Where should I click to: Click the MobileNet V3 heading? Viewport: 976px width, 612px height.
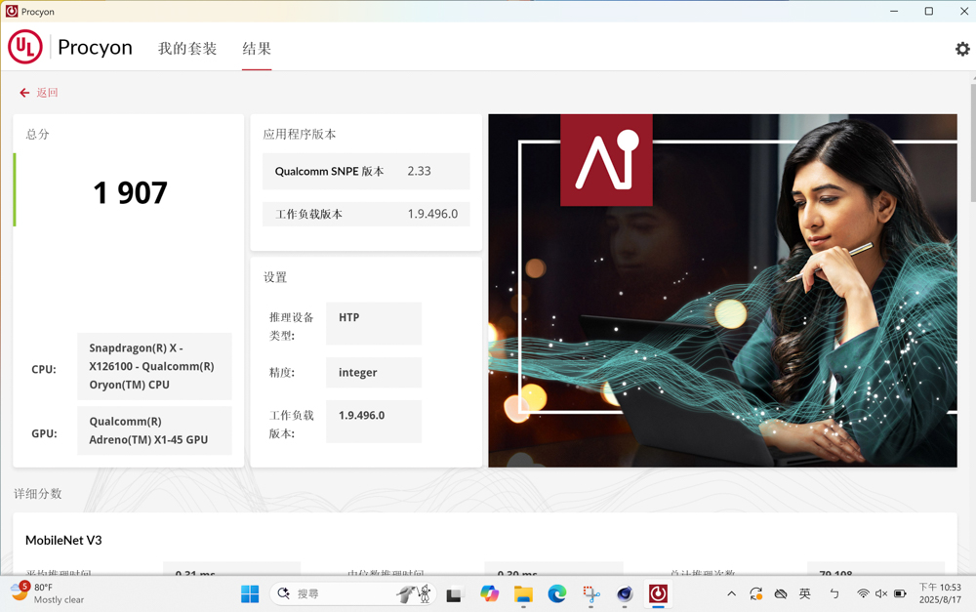click(63, 541)
